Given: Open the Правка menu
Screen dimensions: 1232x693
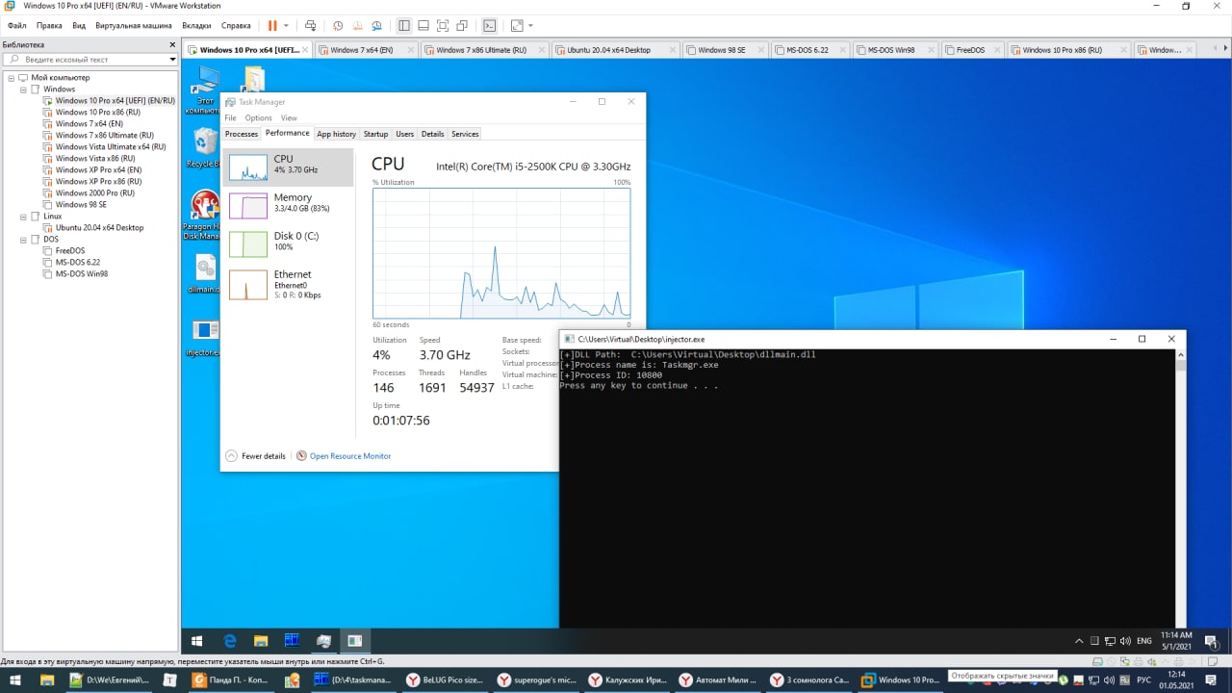Looking at the screenshot, I should point(49,26).
